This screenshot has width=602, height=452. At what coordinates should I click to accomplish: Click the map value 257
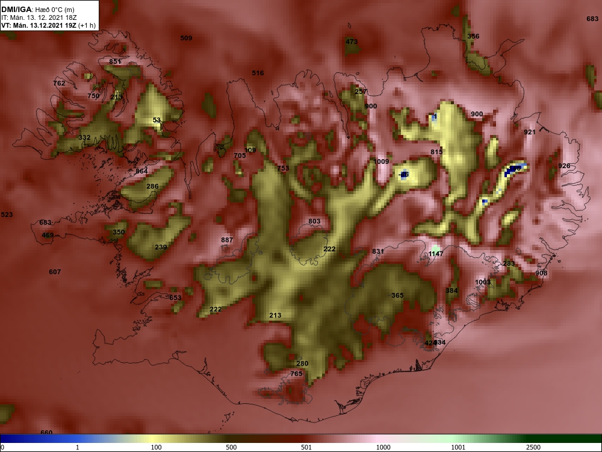361,92
